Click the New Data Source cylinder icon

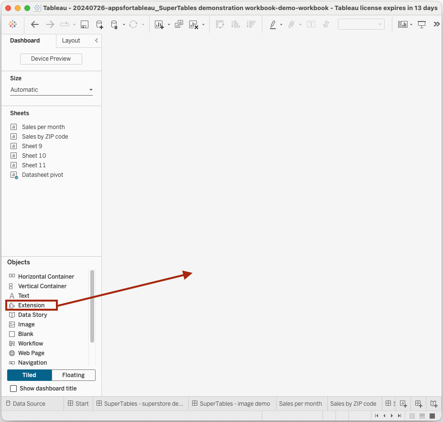coord(99,24)
